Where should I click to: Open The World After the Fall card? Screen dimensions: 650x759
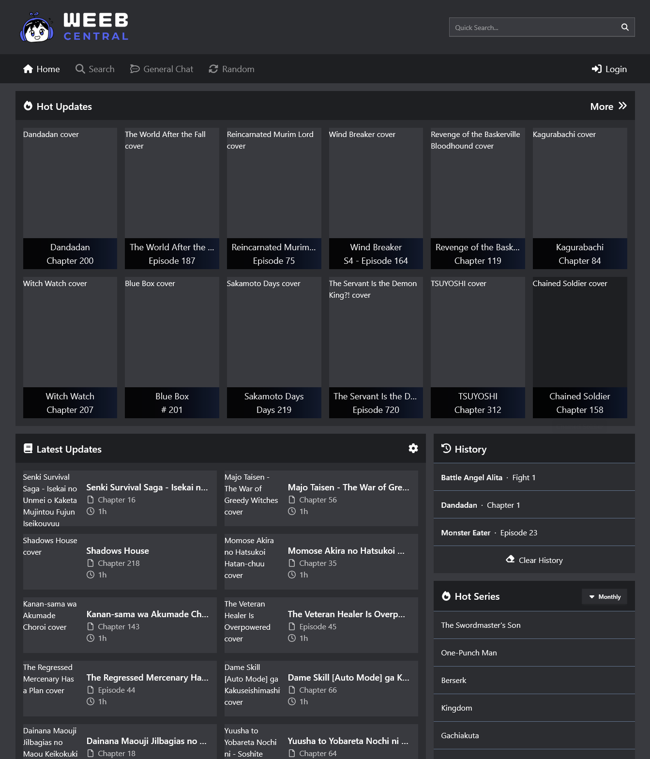click(x=172, y=198)
